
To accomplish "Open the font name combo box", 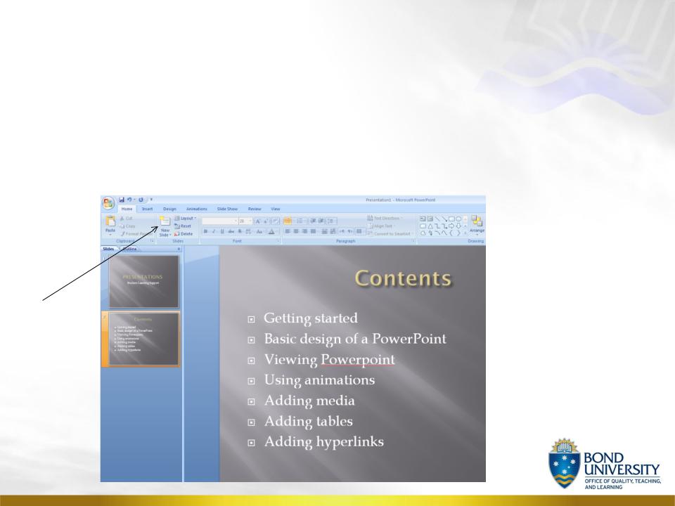I will pyautogui.click(x=220, y=221).
